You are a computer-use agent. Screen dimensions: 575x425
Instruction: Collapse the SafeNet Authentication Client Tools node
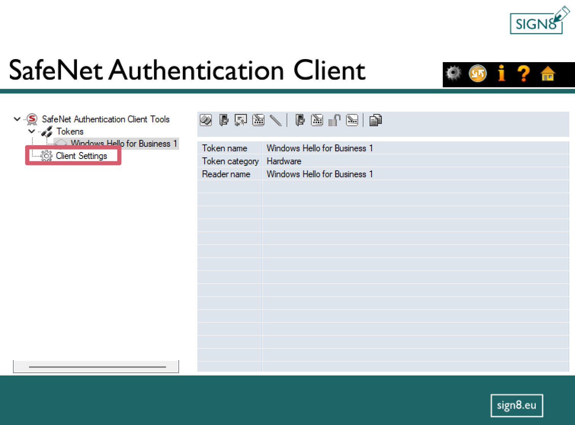coord(17,119)
